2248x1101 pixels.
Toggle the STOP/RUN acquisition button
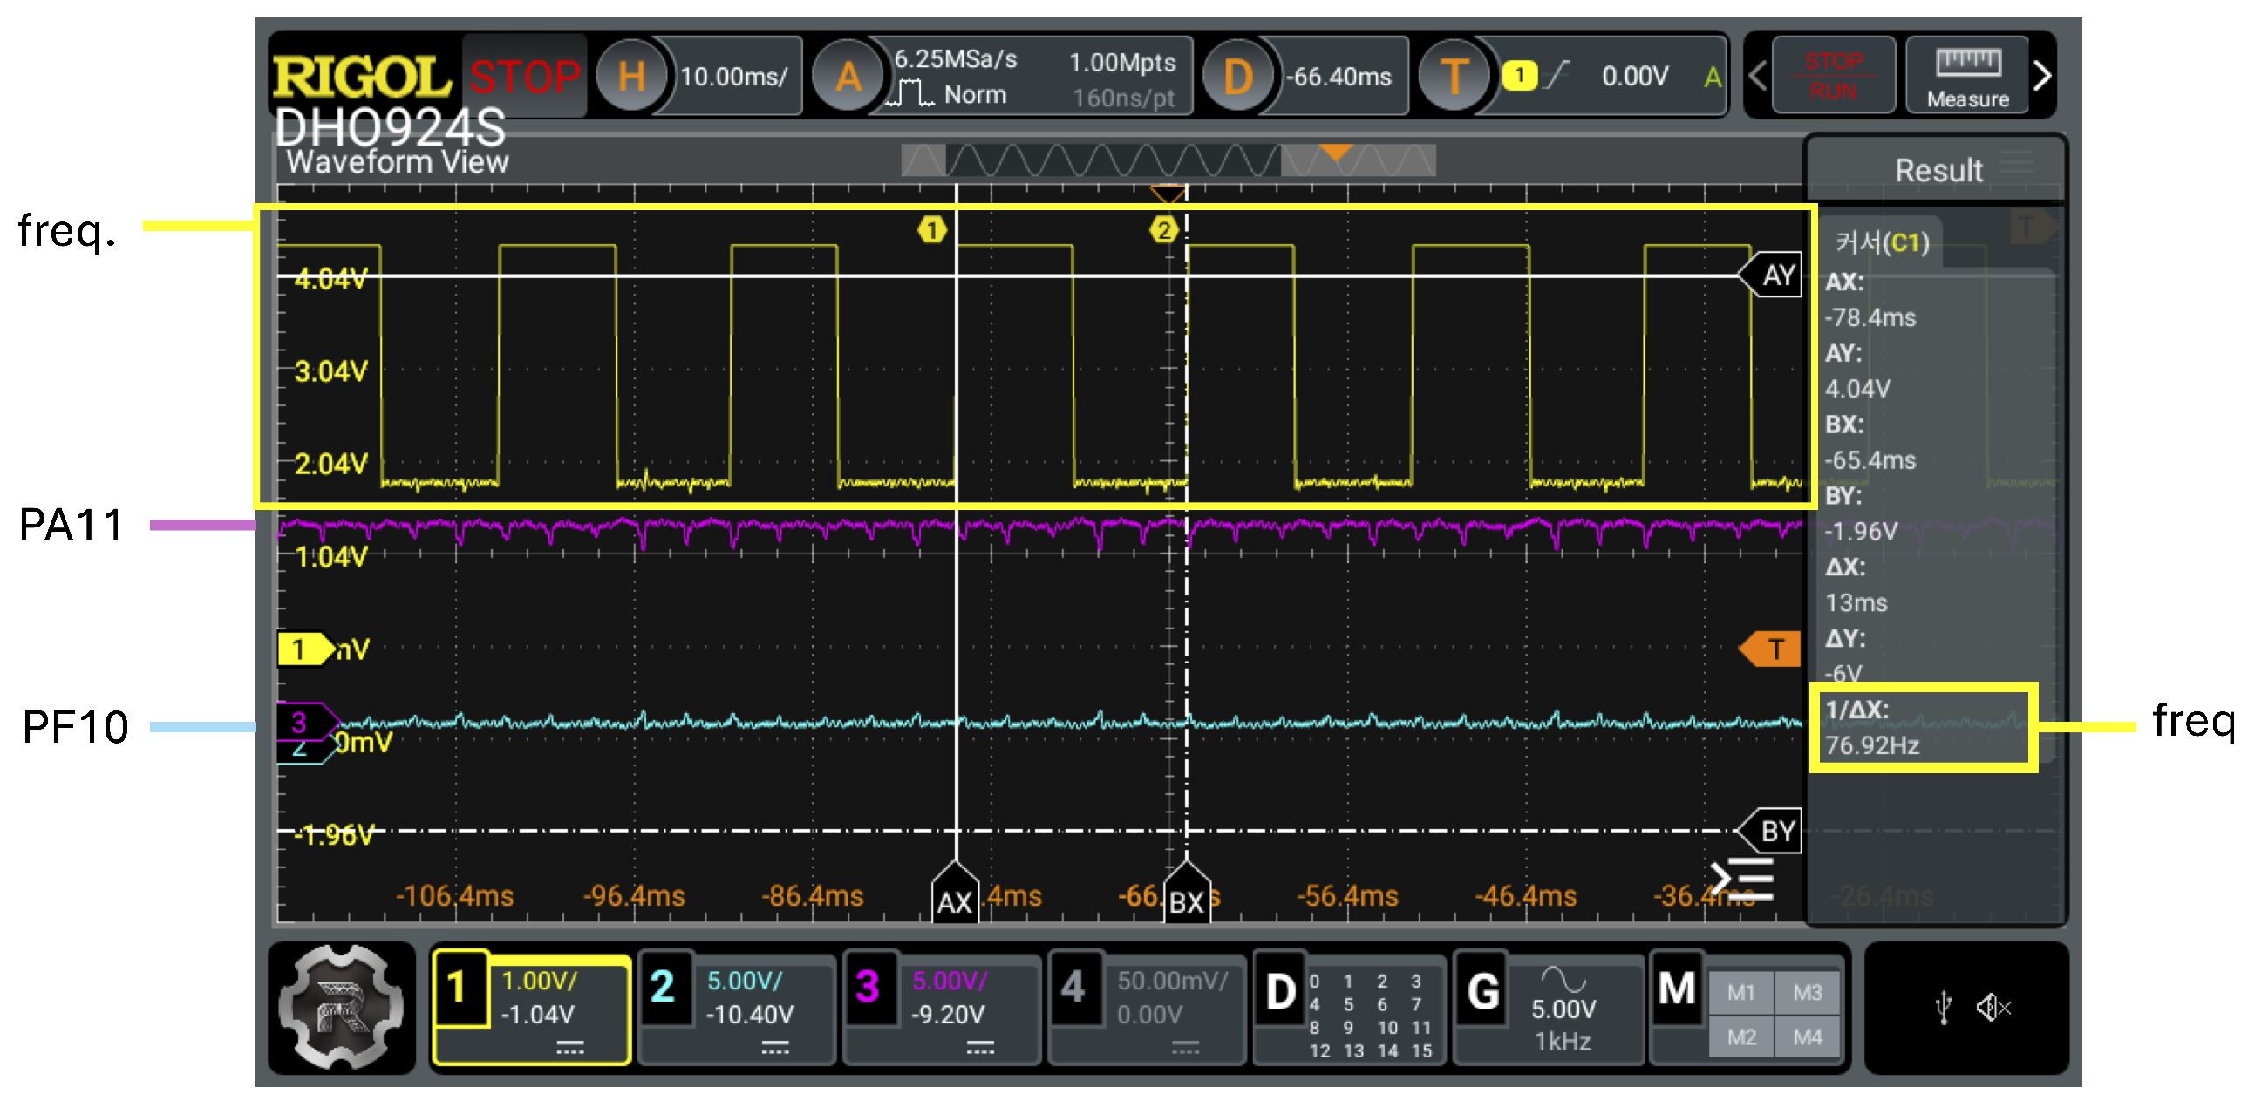1833,77
